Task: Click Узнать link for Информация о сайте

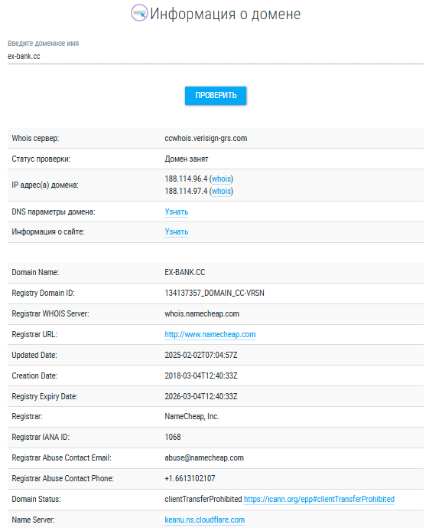Action: [x=177, y=231]
